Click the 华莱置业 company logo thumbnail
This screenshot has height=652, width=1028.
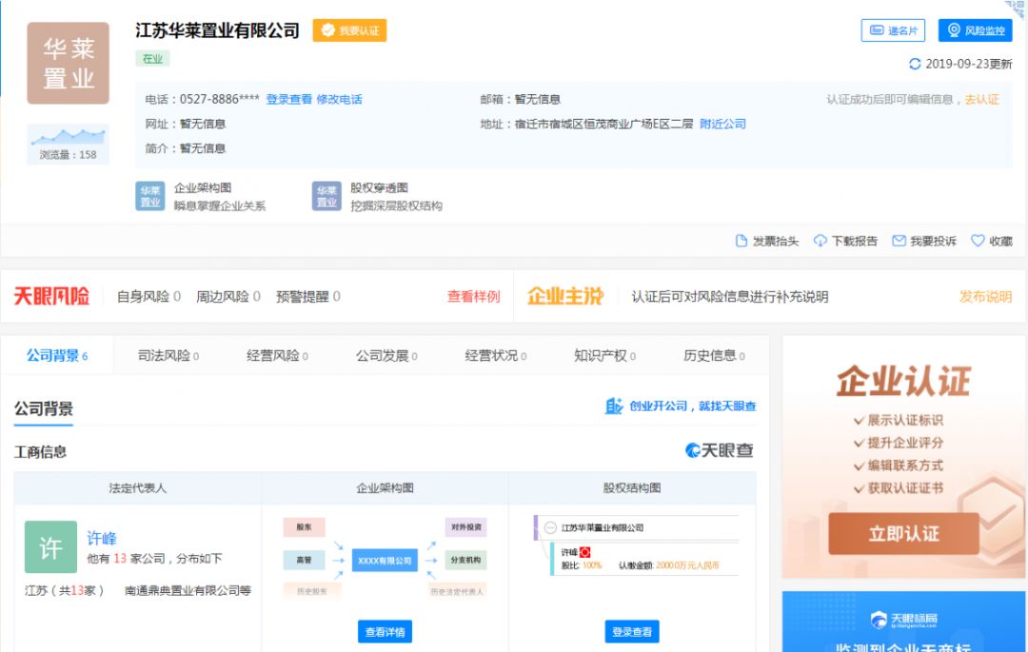pos(68,63)
